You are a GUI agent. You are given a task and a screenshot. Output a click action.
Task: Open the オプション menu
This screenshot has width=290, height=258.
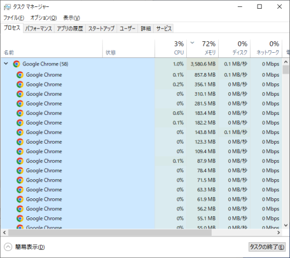(43, 18)
